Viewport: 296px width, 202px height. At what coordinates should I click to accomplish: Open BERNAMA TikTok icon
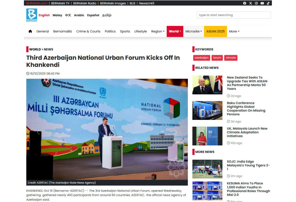coord(268,3)
